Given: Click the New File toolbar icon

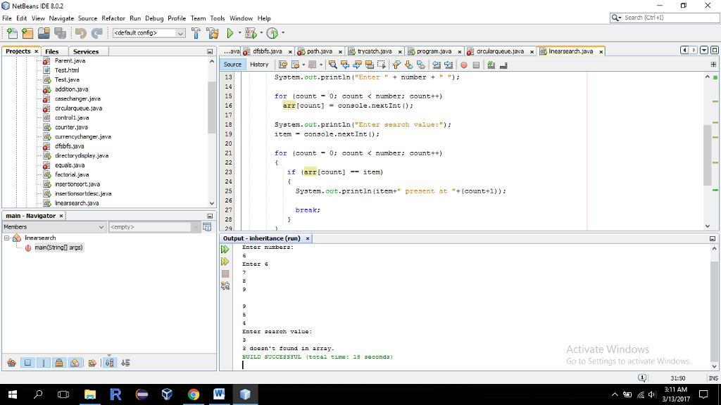Looking at the screenshot, I should [x=11, y=33].
